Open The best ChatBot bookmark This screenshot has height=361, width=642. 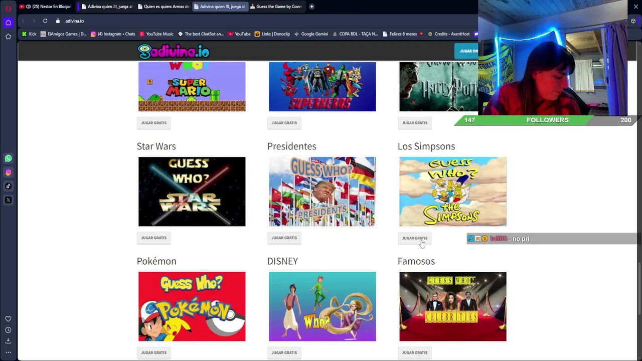click(201, 34)
